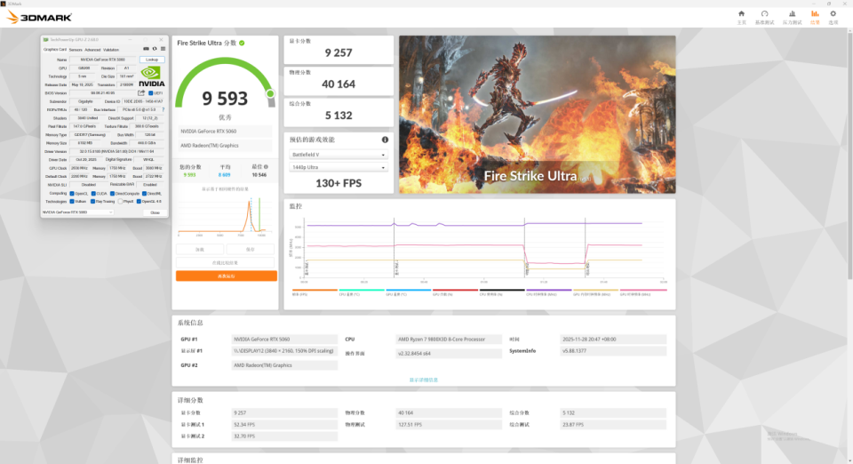853x464 pixels.
Task: Open the GPU selector dropdown in GPU-Z
Action: pyautogui.click(x=77, y=212)
